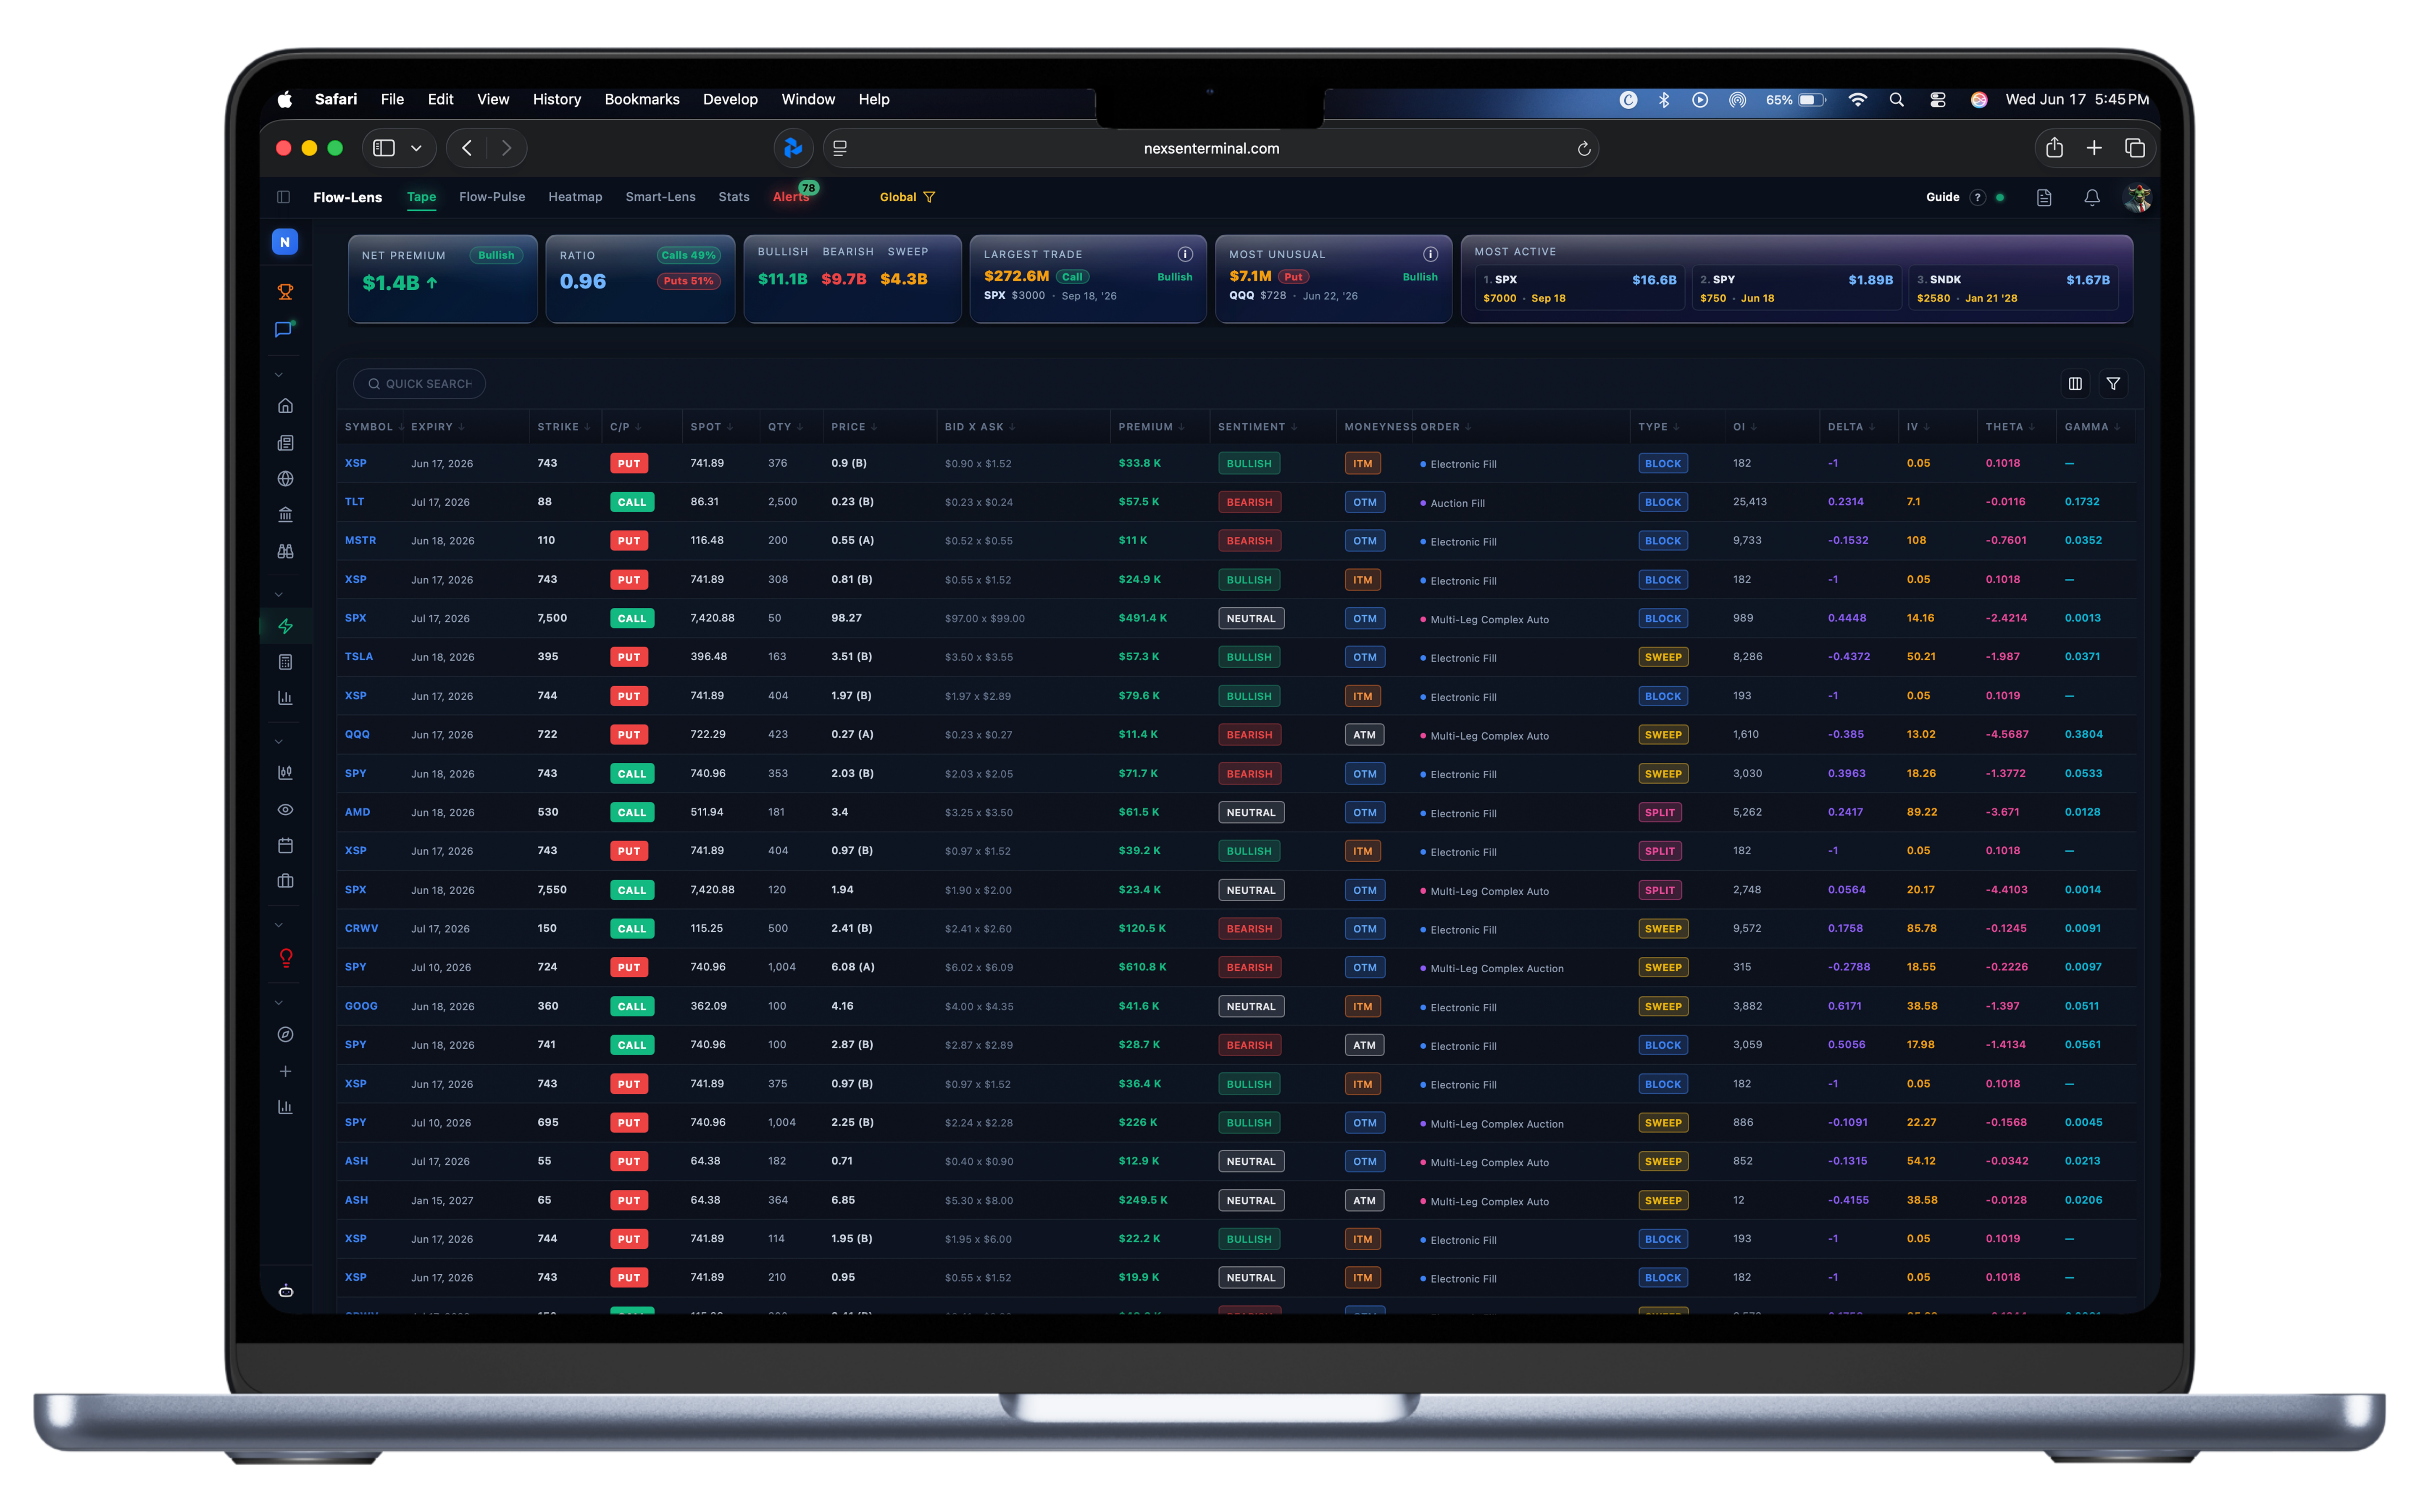Viewport: 2420px width, 1512px height.
Task: Click the info icon on Most Unusual card
Action: pos(1430,254)
